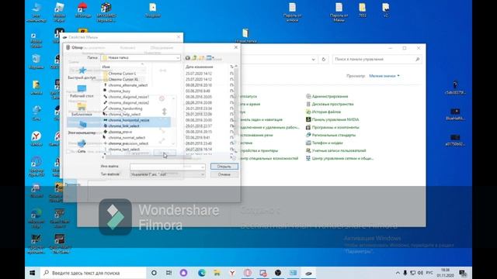Screen dimensions: 497x279
Task: Select the chroma_alternate_select cursor file
Action: click(x=127, y=85)
